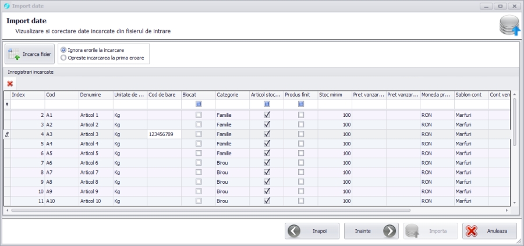Open the Produs finit filter dropdown
The image size is (524, 246).
(301, 104)
